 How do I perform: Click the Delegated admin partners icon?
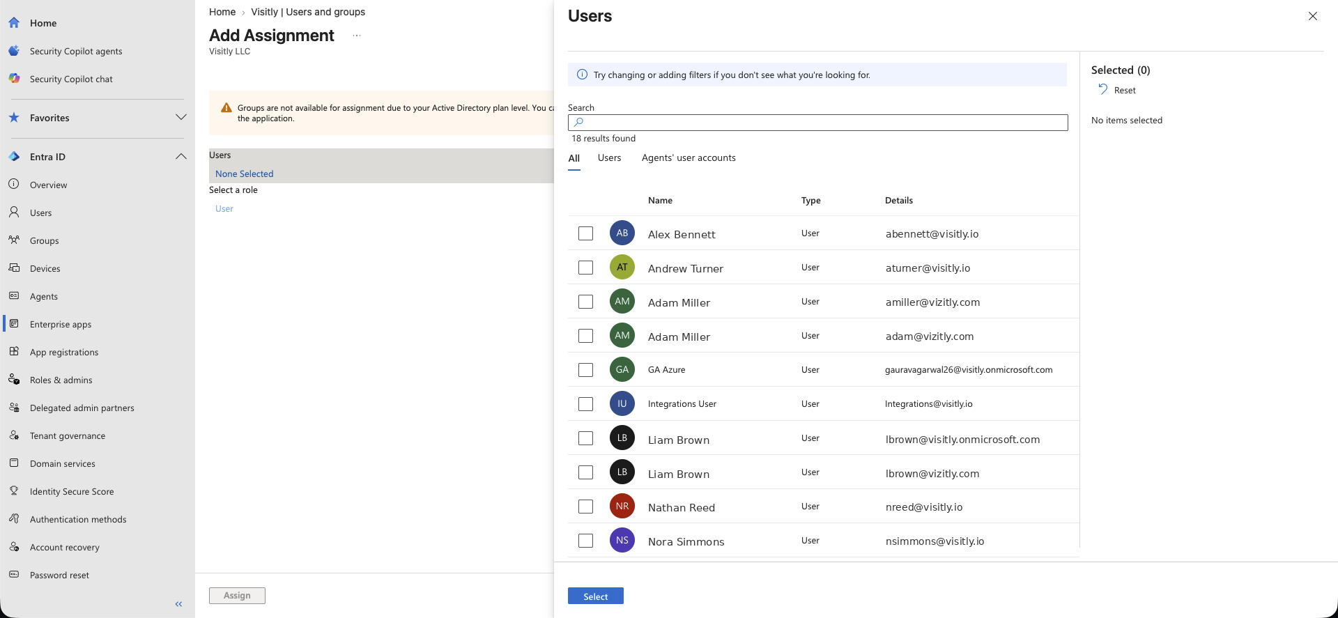click(14, 408)
